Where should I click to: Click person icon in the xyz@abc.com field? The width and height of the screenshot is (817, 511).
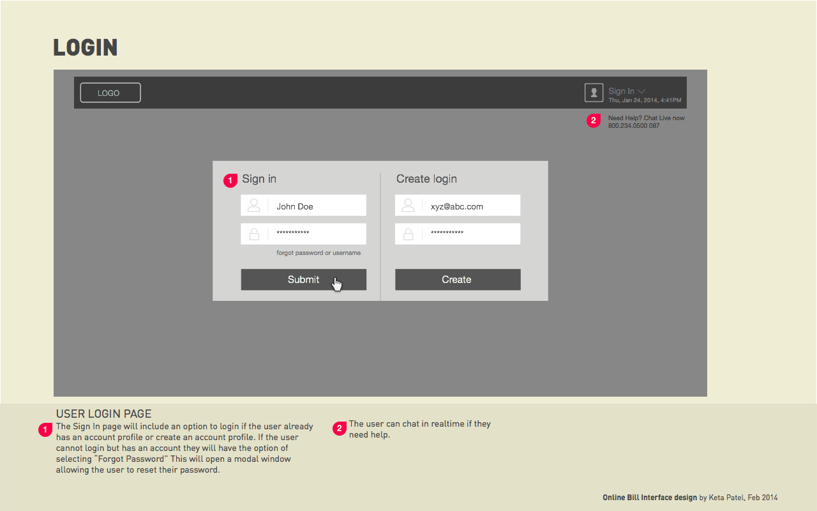click(408, 206)
